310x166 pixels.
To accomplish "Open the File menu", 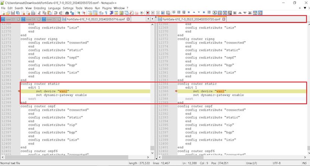I will point(3,8).
